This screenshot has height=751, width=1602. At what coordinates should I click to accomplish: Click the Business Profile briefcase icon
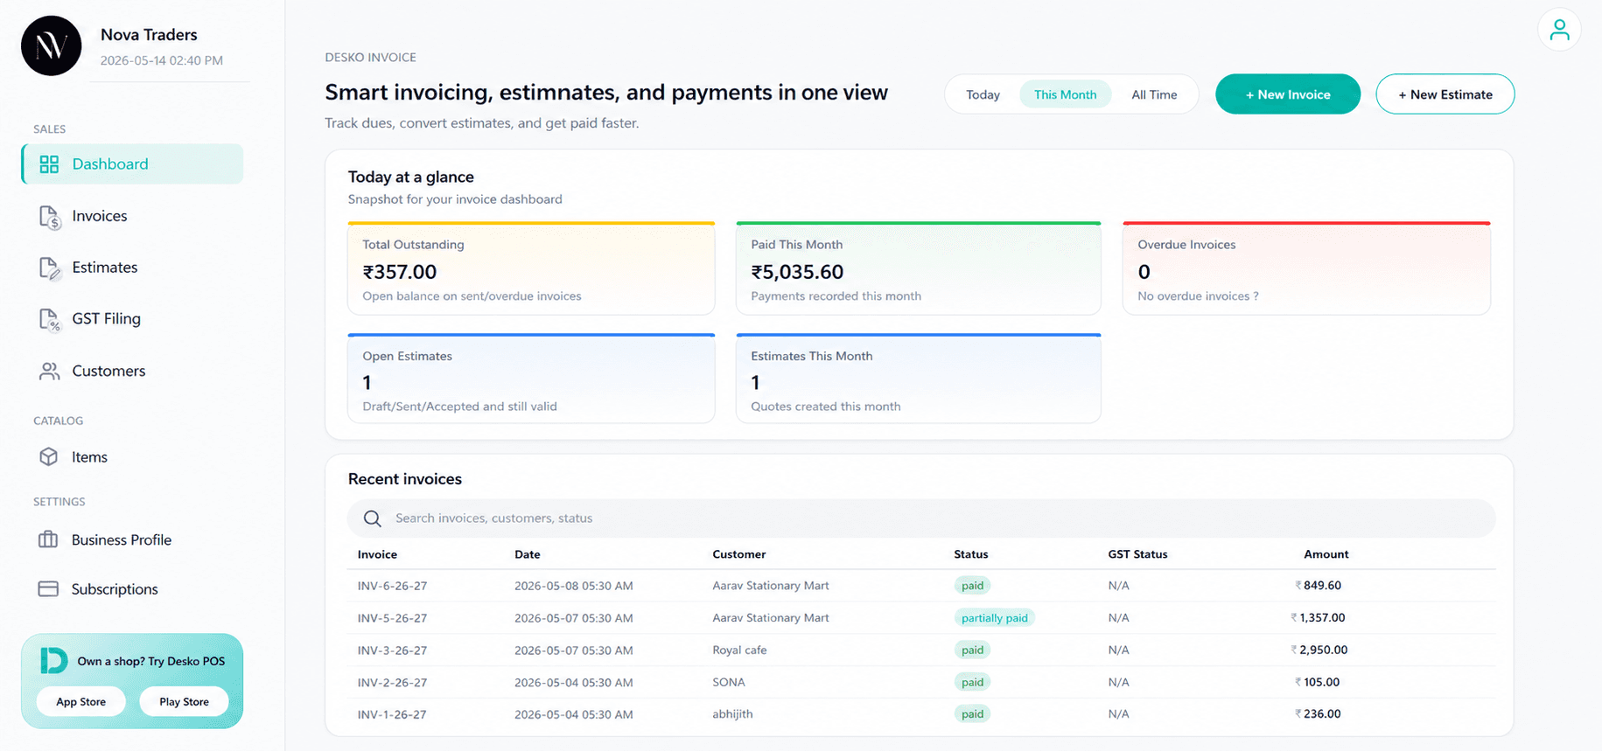coord(48,539)
